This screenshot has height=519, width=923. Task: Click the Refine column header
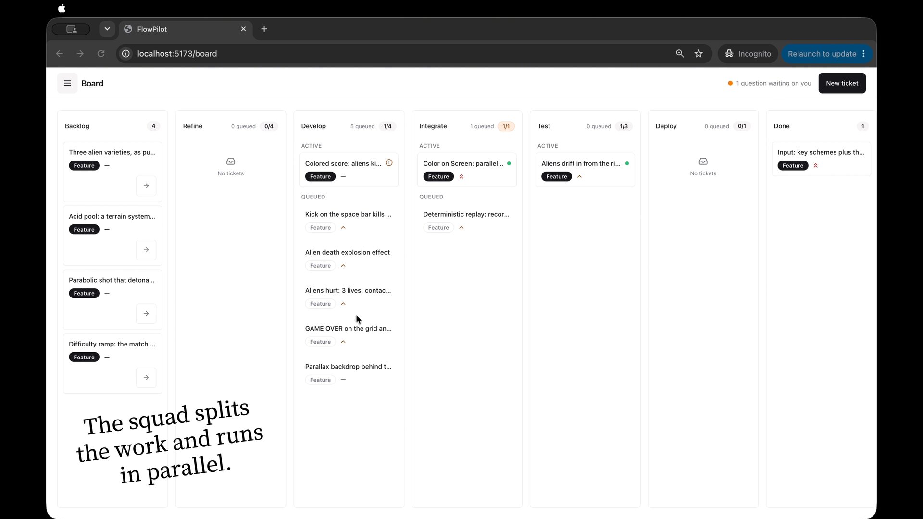[192, 126]
